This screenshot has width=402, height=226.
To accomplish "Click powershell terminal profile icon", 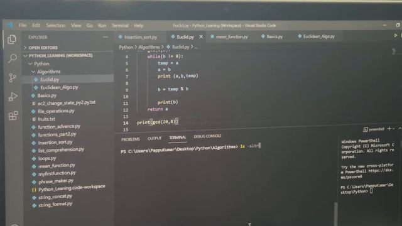I will coord(366,130).
